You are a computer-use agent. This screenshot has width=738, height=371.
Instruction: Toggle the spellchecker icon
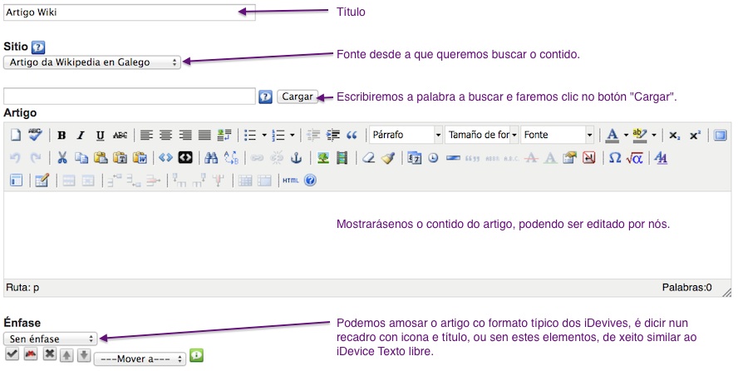tap(35, 135)
